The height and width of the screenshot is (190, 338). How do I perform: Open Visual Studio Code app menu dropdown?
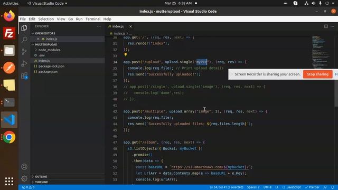click(48, 3)
